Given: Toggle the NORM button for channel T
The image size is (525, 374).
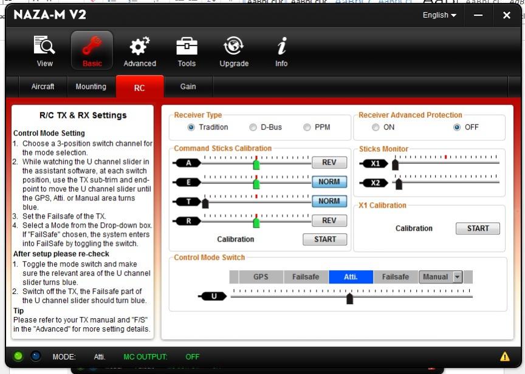Looking at the screenshot, I should click(329, 201).
